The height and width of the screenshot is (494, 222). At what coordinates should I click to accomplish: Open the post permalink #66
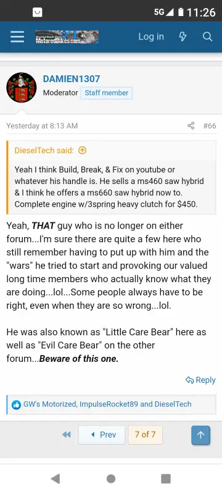tap(210, 126)
